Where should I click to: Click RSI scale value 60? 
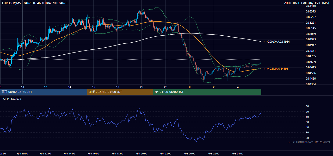click(x=307, y=117)
